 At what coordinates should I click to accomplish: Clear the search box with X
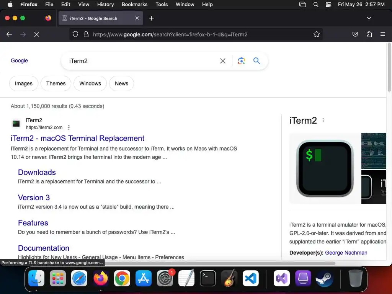coord(222,61)
